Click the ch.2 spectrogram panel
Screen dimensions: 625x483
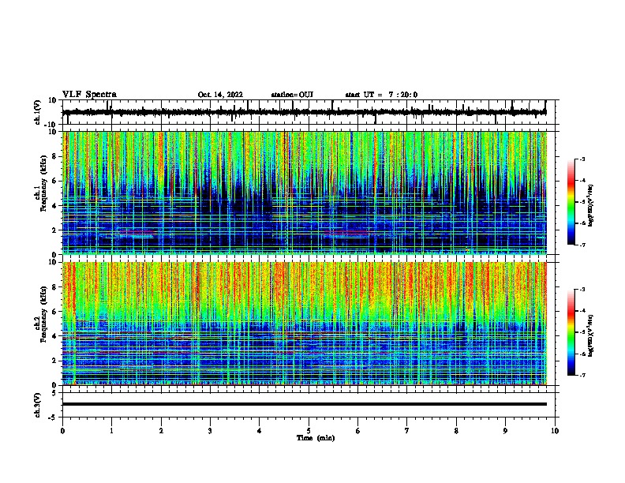click(305, 324)
